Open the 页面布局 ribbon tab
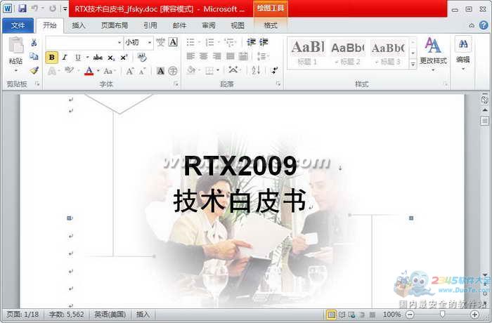This screenshot has height=323, width=492. coord(114,25)
